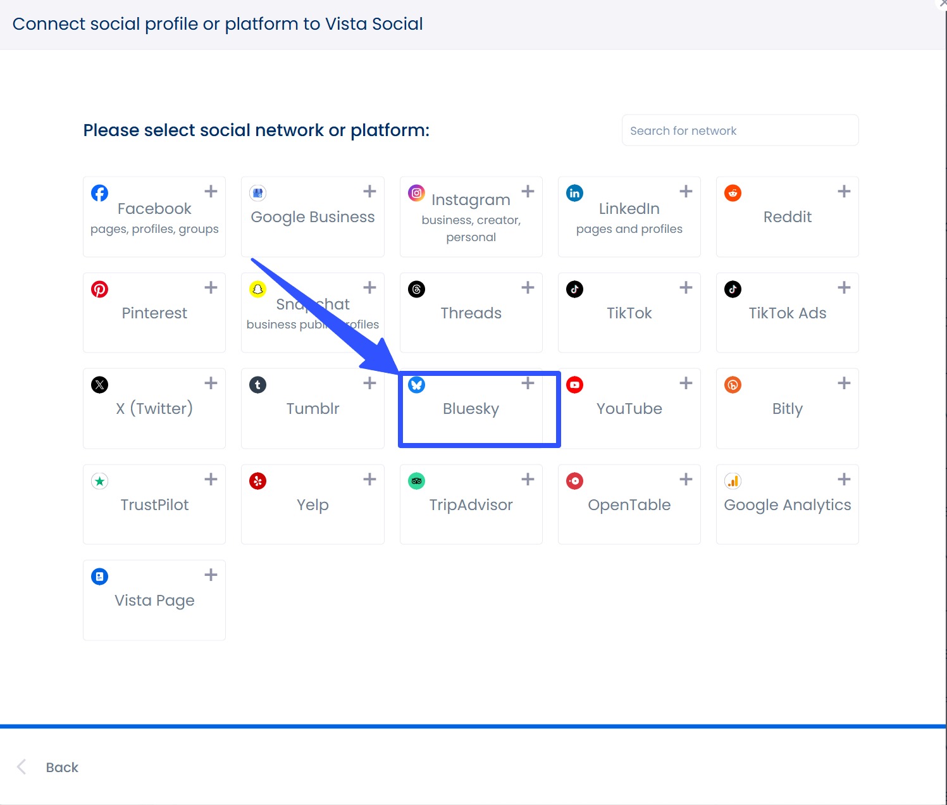Select the Reddit network icon
This screenshot has height=805, width=947.
(x=732, y=193)
